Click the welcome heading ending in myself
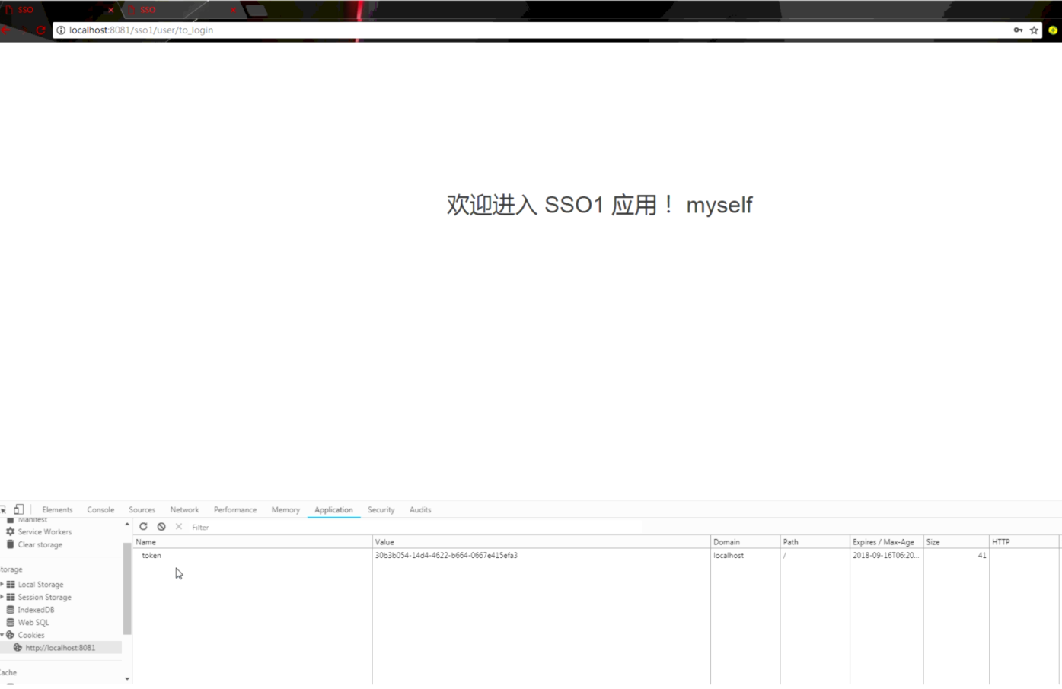 click(x=600, y=205)
